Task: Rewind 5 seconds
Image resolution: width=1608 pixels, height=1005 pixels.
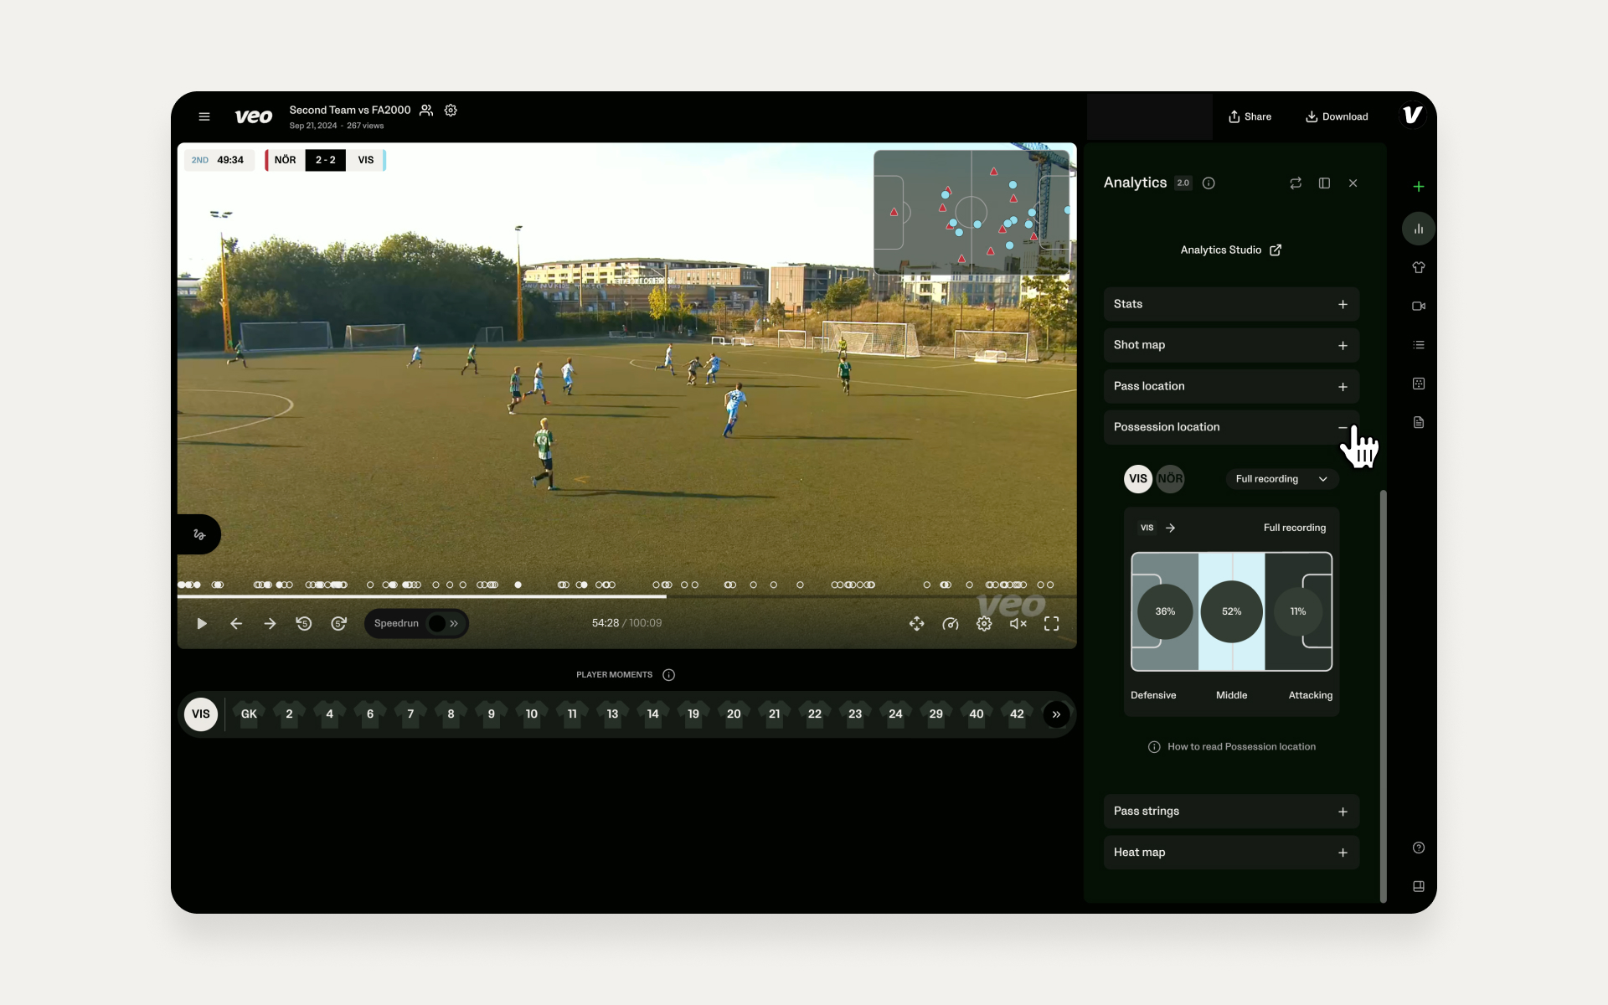Action: click(304, 623)
